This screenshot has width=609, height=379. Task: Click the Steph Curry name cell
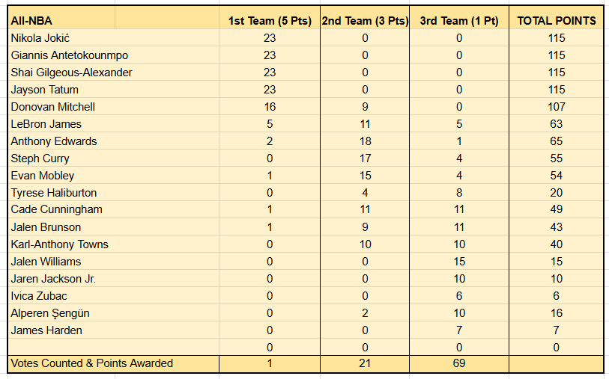[x=113, y=158]
